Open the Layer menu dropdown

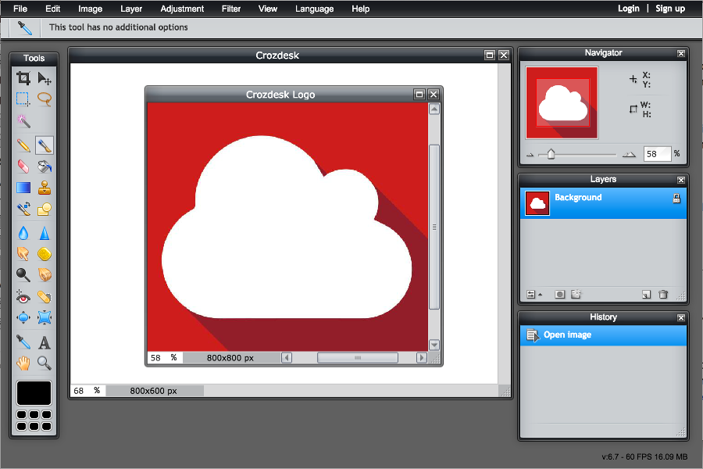pos(131,9)
